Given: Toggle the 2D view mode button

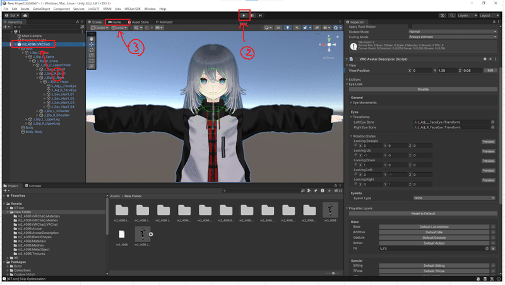Looking at the screenshot, I should (278, 28).
